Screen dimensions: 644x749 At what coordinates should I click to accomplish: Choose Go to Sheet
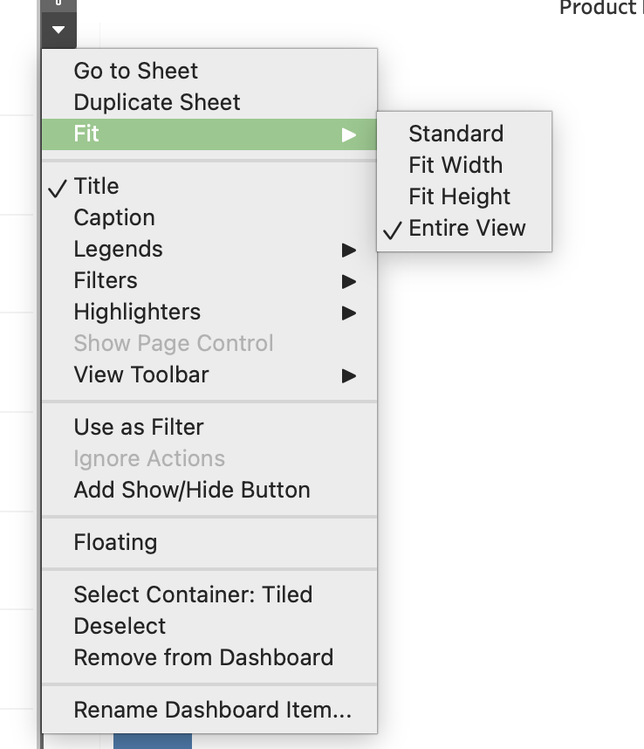(x=135, y=71)
